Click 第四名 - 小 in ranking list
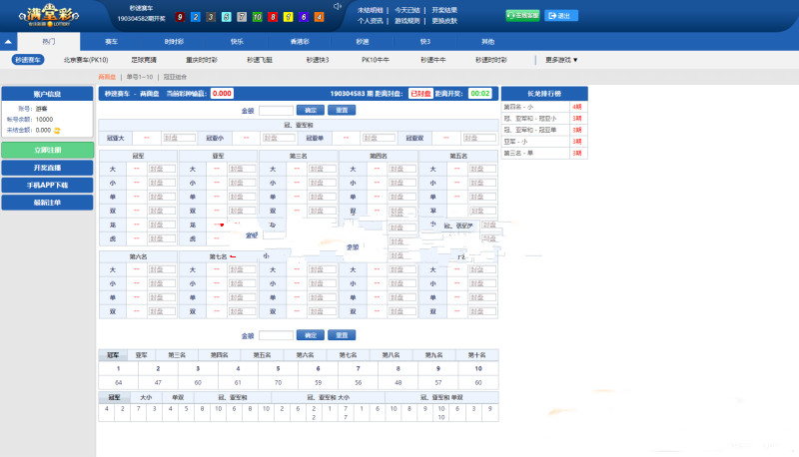The height and width of the screenshot is (457, 799). pos(518,107)
